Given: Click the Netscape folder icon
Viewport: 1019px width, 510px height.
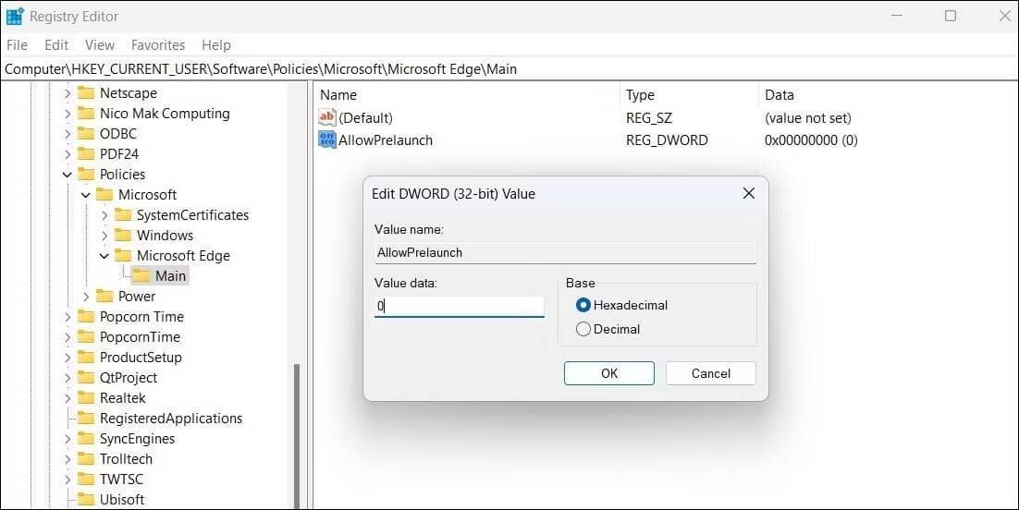Looking at the screenshot, I should (86, 93).
